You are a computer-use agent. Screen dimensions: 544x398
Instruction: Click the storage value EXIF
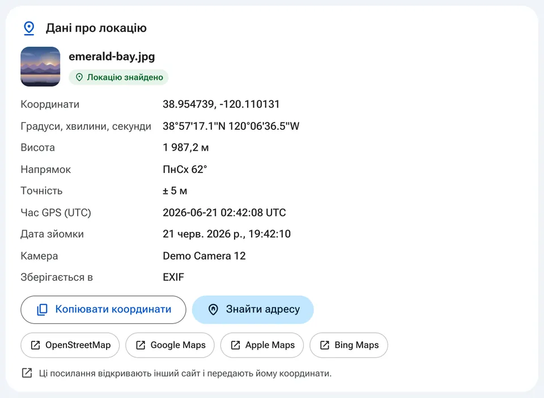[x=173, y=277]
